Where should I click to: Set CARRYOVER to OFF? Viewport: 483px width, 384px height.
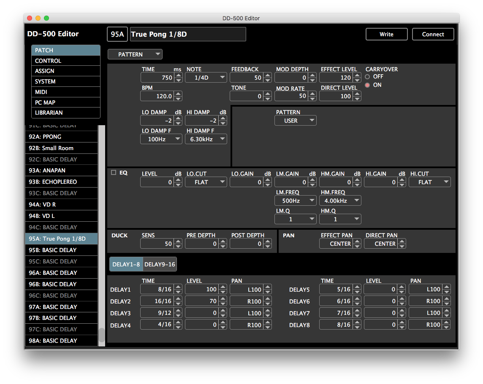[x=367, y=77]
